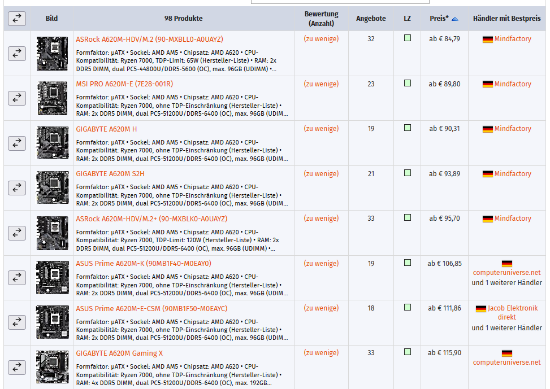The width and height of the screenshot is (550, 389).
Task: Add ASUS Prime A620M-K to comparison
Action: pos(17,278)
